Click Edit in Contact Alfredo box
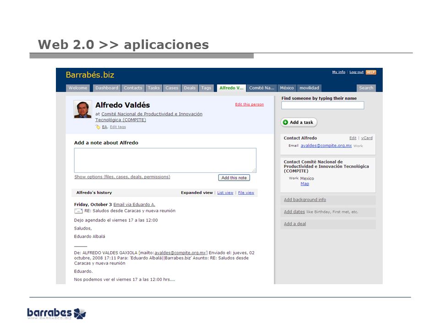The width and height of the screenshot is (440, 330). [x=353, y=138]
